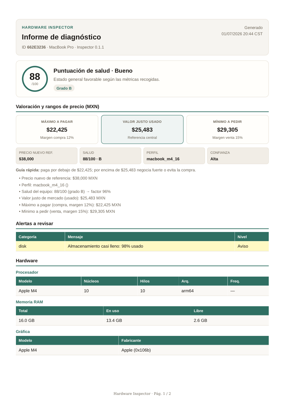This screenshot has width=285, height=404.
Task: Select the disk storage alert row
Action: 142,246
